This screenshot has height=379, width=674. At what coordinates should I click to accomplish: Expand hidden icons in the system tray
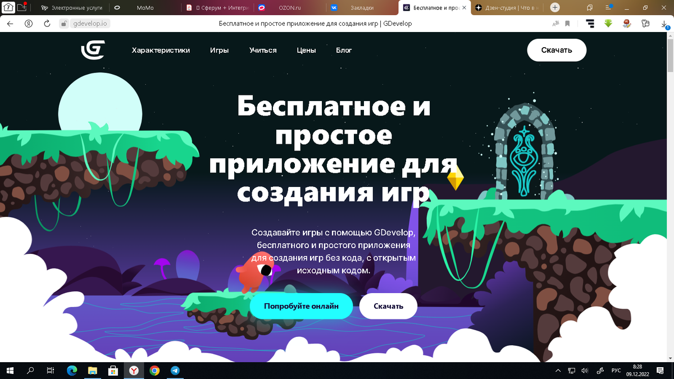point(558,370)
